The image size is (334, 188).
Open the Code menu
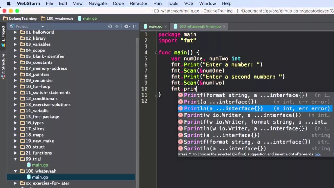118,3
